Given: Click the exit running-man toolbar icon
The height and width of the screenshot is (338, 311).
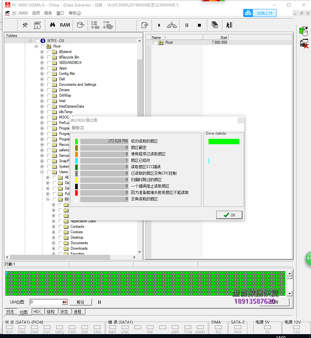Looking at the screenshot, I should pos(229,25).
